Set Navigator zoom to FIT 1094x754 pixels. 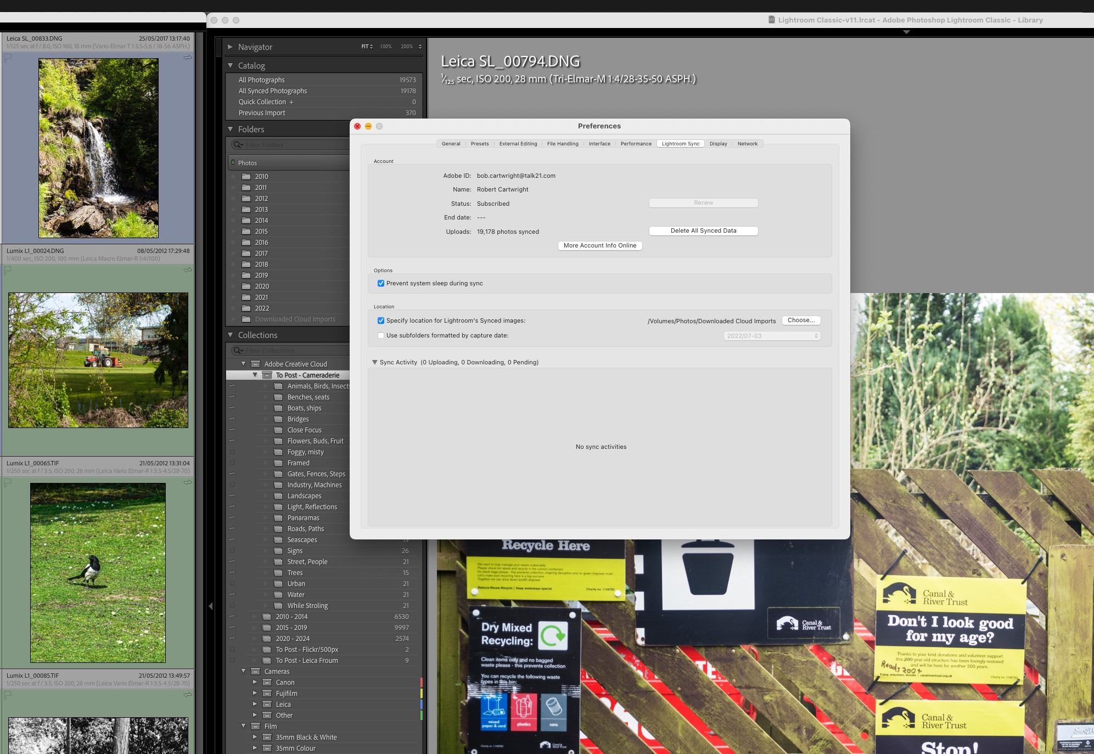tap(365, 47)
